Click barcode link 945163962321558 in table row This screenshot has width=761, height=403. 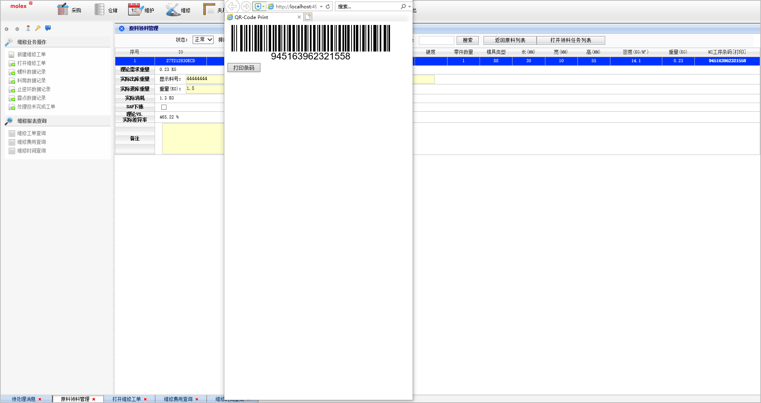(x=727, y=61)
